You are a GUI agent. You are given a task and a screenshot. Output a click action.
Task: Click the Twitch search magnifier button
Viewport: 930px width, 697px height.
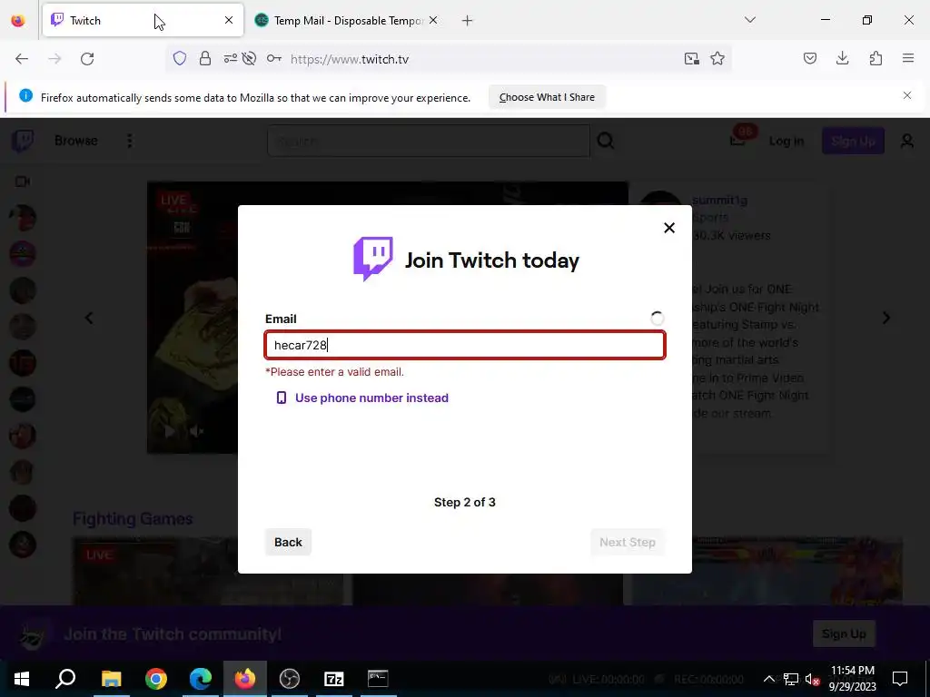coord(606,141)
